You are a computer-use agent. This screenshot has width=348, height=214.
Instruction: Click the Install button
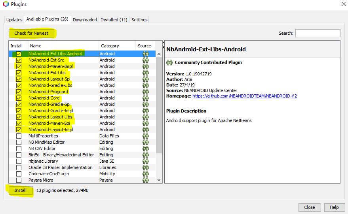(21, 190)
